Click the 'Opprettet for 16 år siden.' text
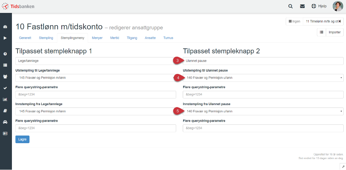346x170 pixels. tap(328, 154)
